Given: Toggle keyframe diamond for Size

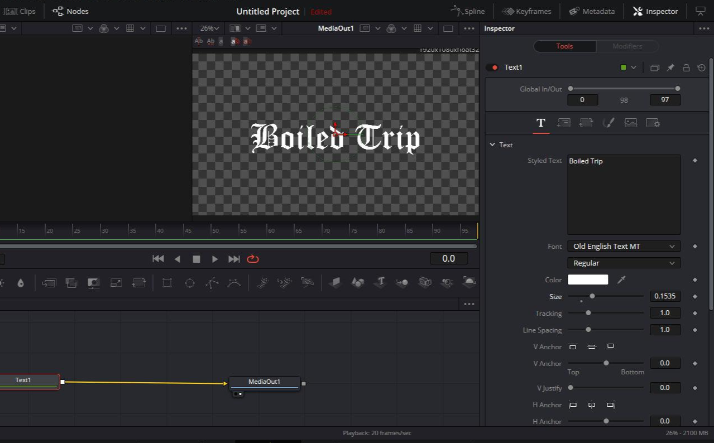Looking at the screenshot, I should pyautogui.click(x=695, y=296).
